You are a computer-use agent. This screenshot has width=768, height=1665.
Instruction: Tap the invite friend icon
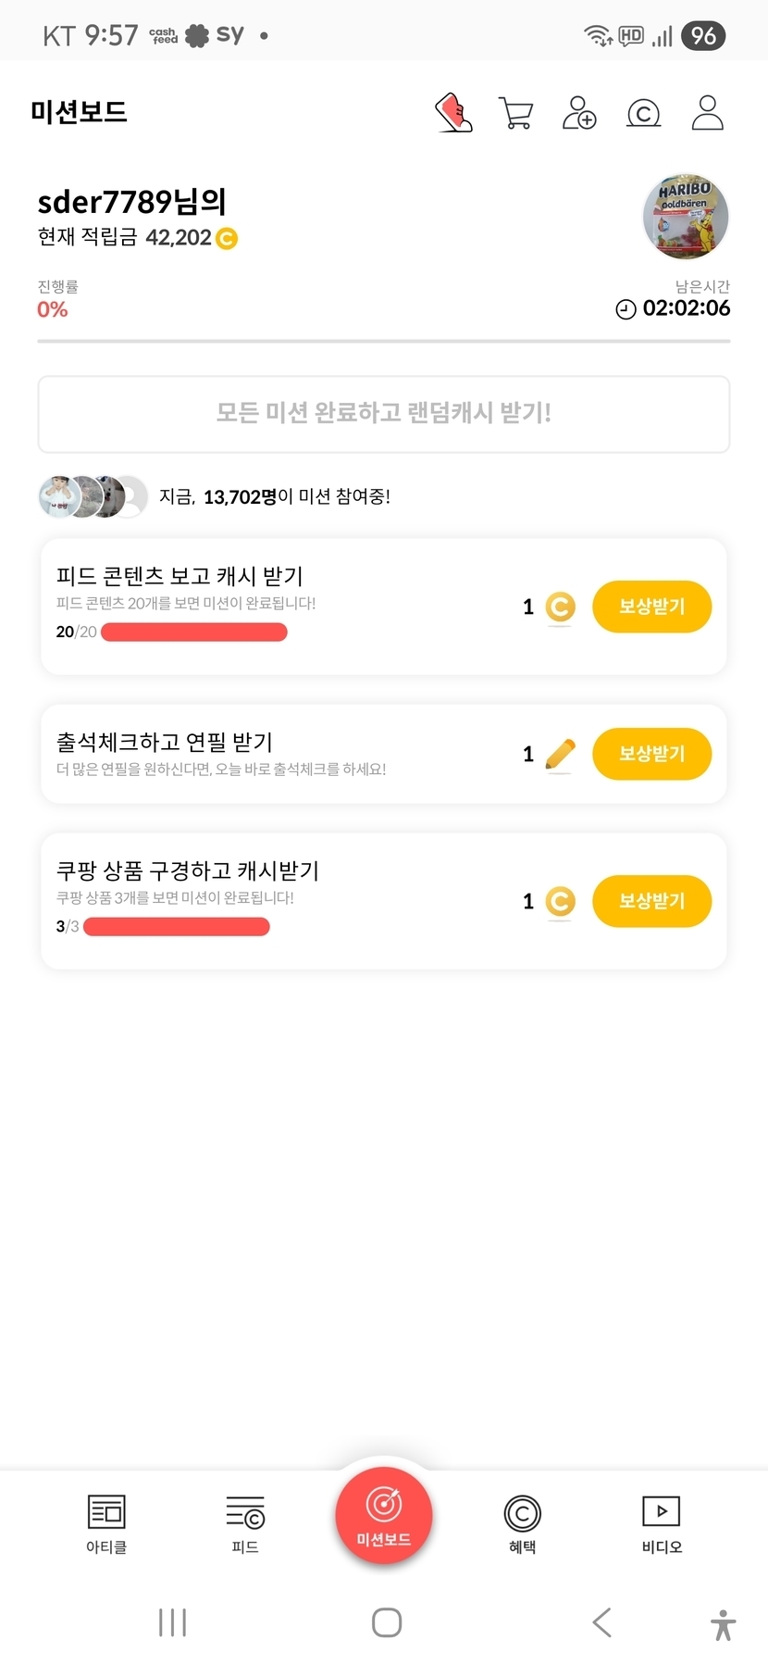tap(579, 113)
